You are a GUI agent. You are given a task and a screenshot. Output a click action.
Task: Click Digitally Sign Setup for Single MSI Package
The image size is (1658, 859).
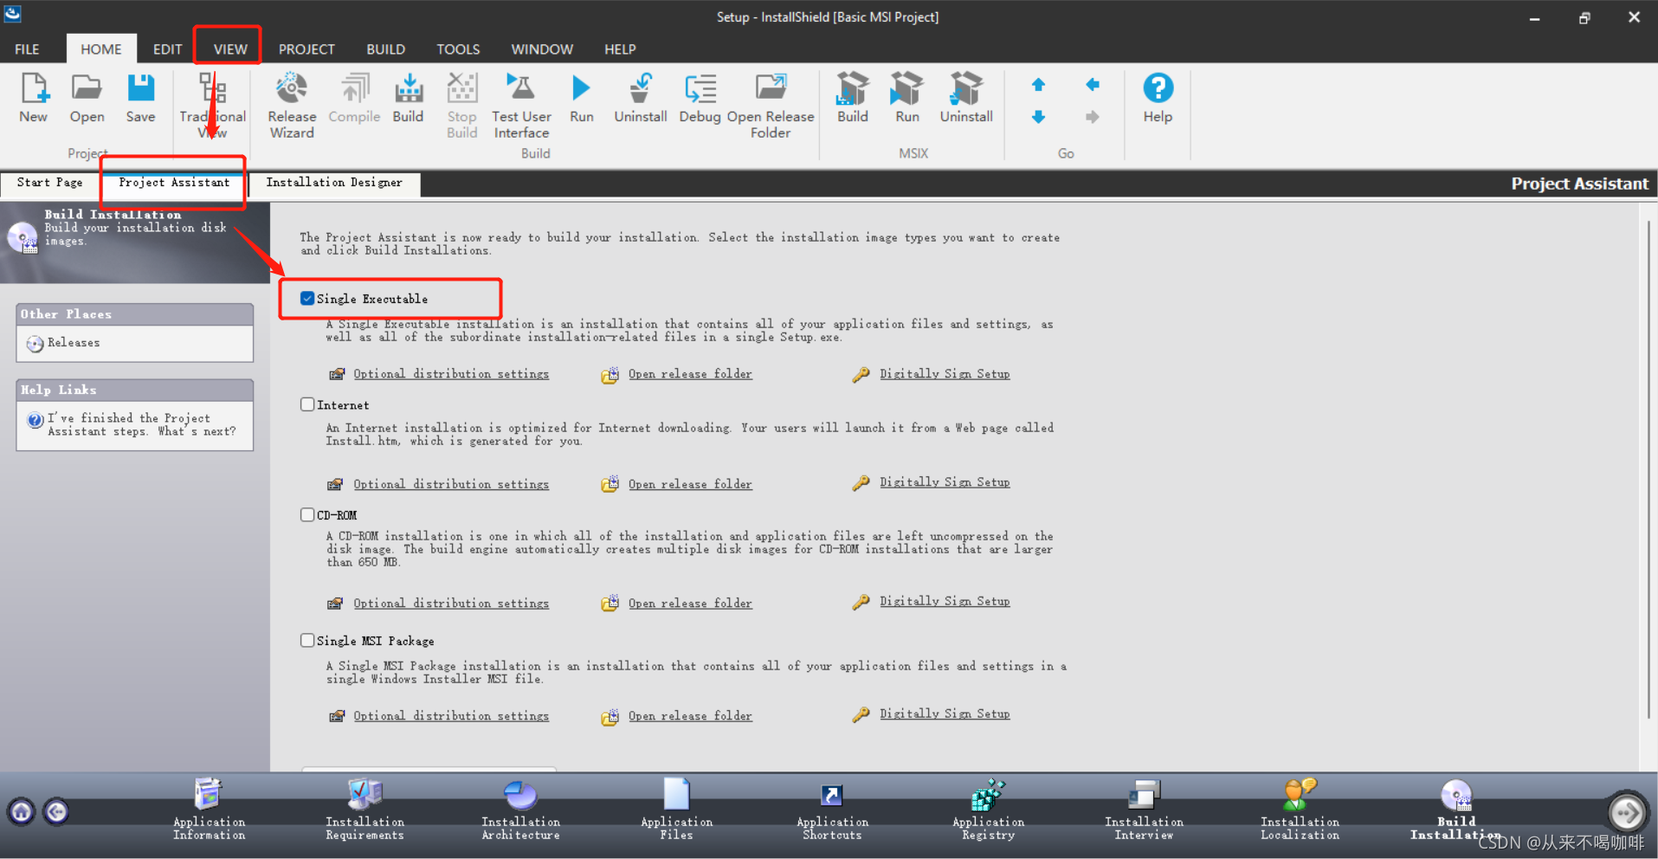945,714
